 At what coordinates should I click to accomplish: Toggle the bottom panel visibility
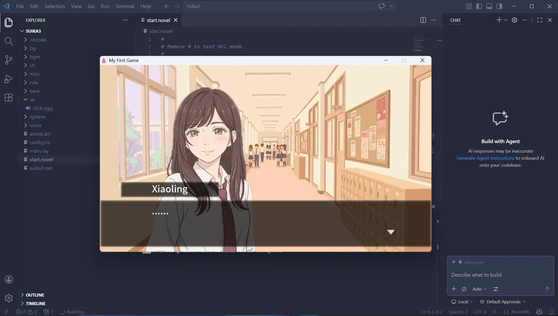click(489, 6)
